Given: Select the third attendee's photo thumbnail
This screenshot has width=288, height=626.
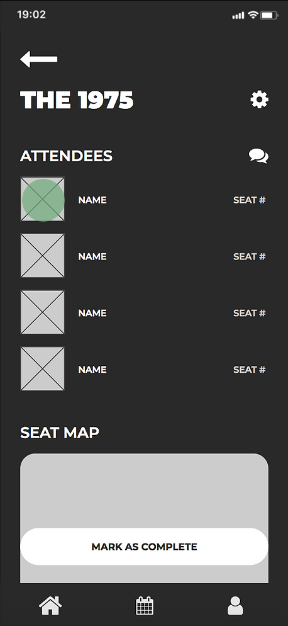Looking at the screenshot, I should 42,312.
